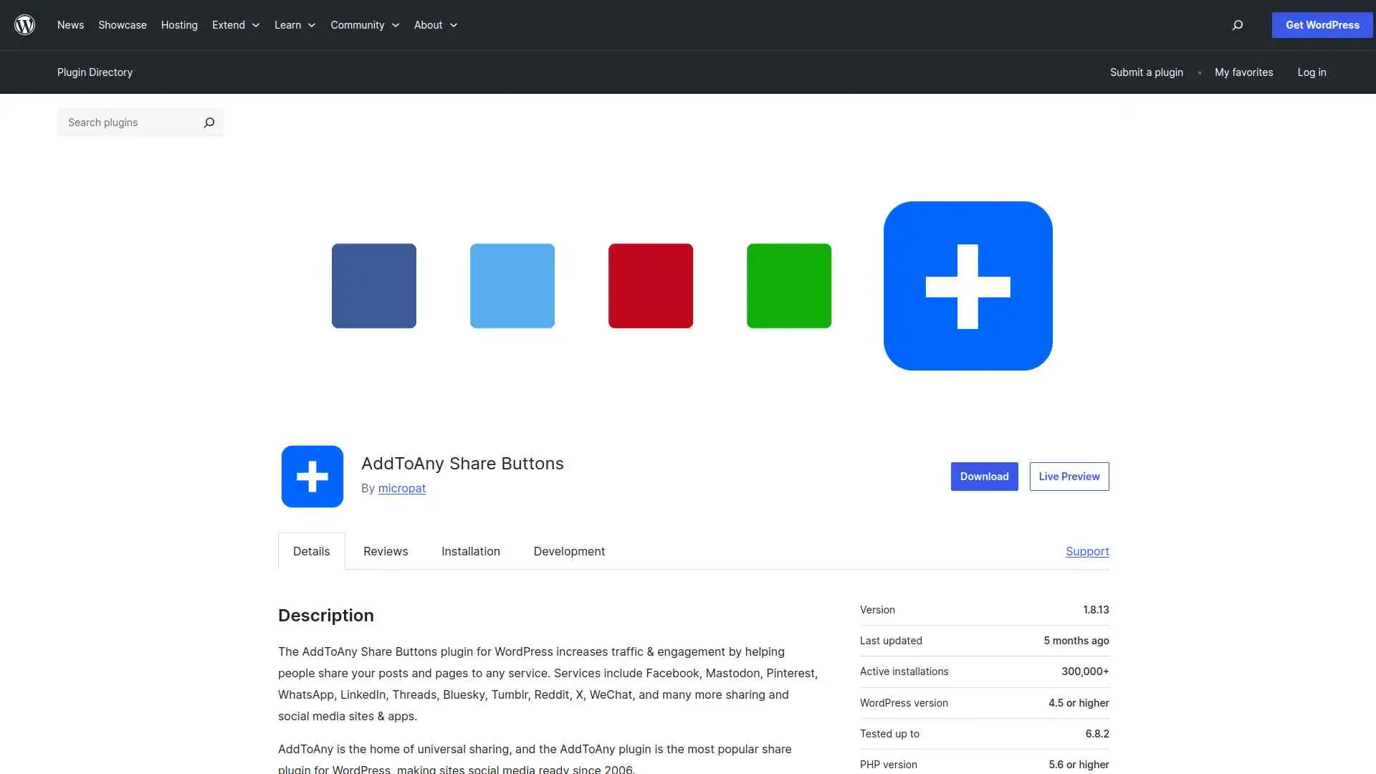Click the Get WordPress button

click(1321, 24)
